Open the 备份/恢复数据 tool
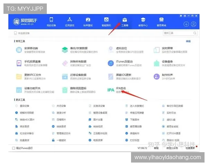The height and width of the screenshot is (166, 208). pyautogui.click(x=80, y=50)
